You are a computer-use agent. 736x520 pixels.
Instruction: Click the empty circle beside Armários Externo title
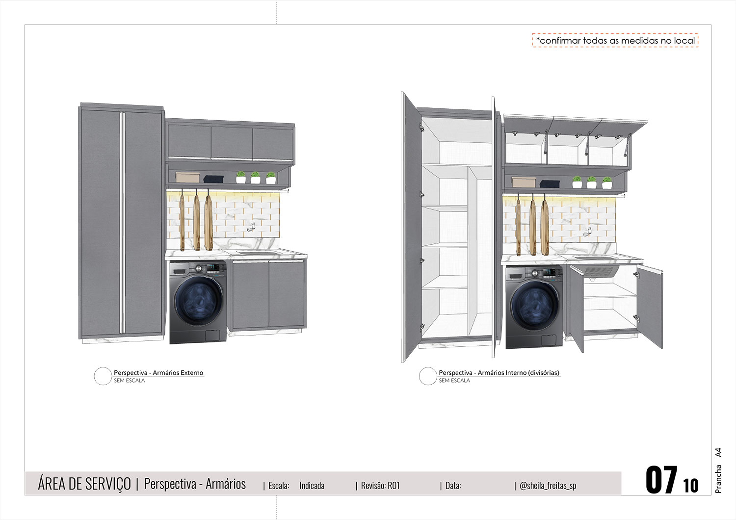(x=103, y=376)
